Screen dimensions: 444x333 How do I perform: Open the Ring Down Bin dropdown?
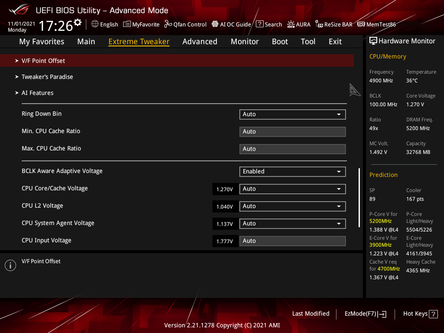293,114
